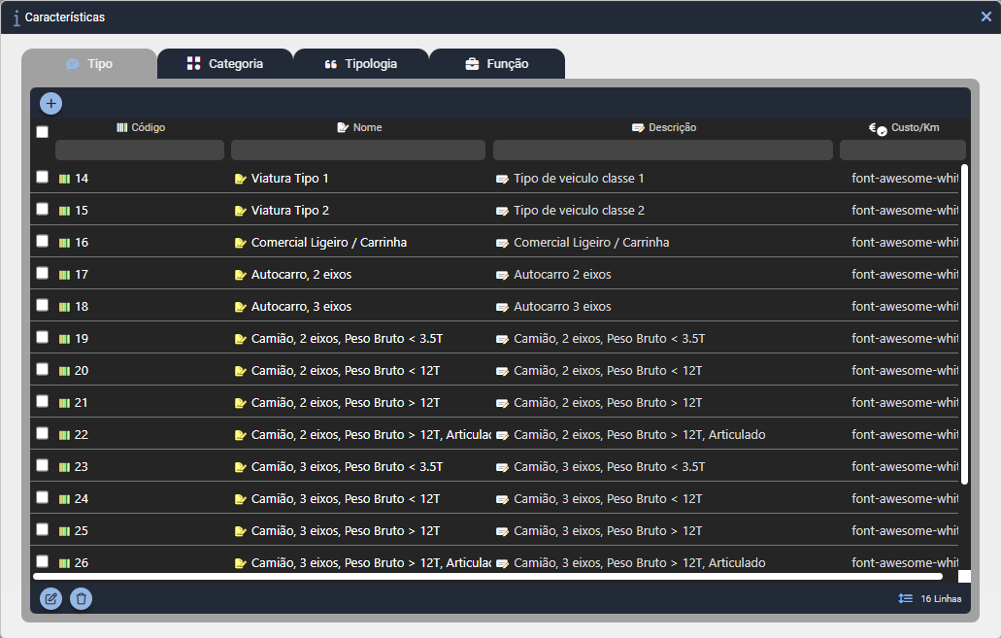
Task: Click the barcode icon beside code 25
Action: point(64,531)
